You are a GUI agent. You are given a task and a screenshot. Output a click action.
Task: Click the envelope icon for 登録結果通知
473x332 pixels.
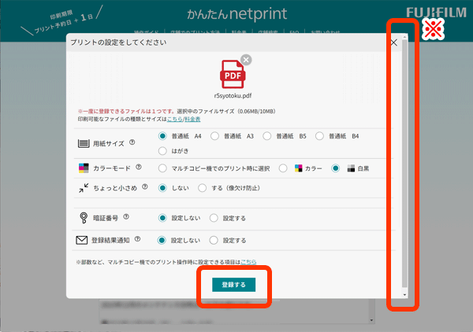(82, 240)
